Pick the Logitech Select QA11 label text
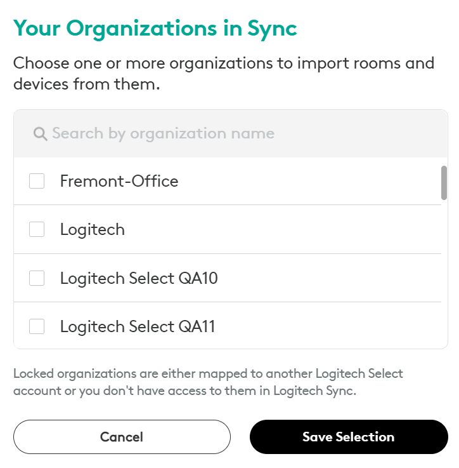 tap(138, 326)
